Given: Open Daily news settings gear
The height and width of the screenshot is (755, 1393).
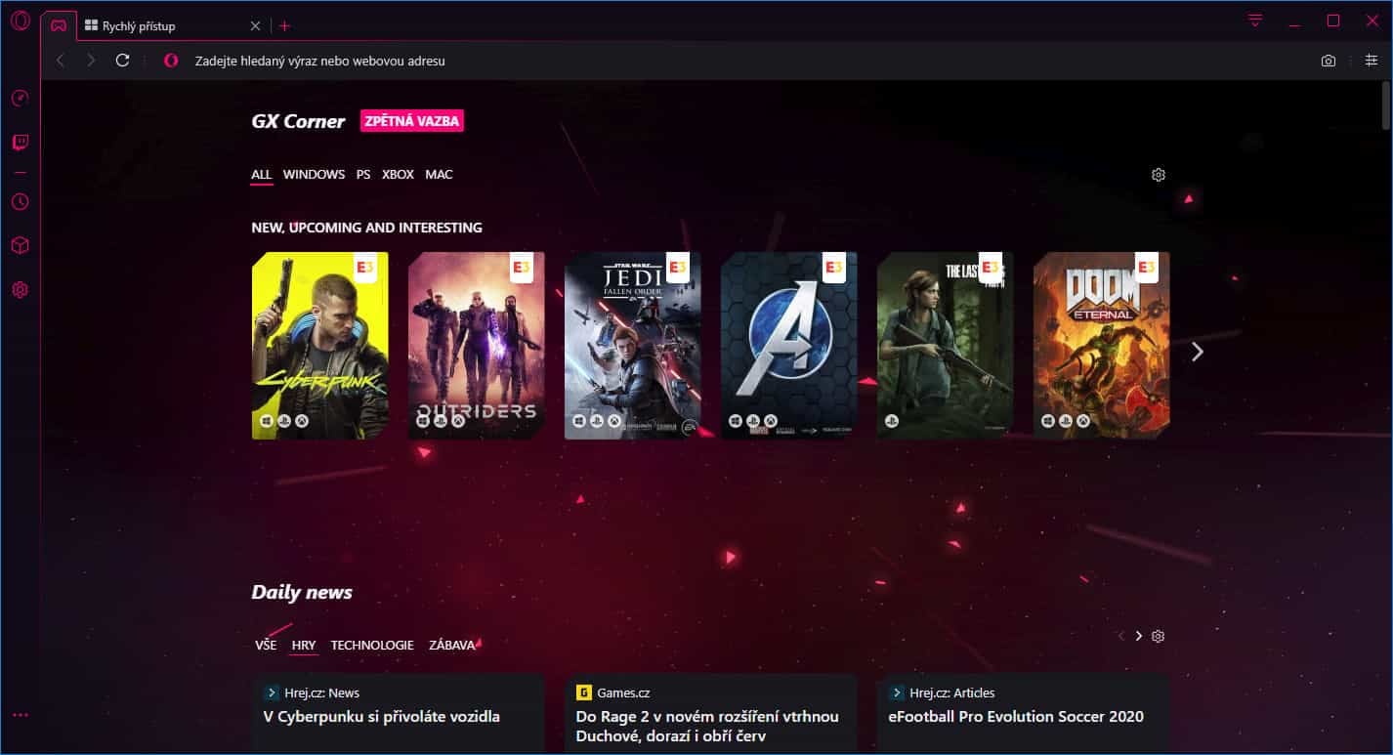Looking at the screenshot, I should pos(1159,636).
